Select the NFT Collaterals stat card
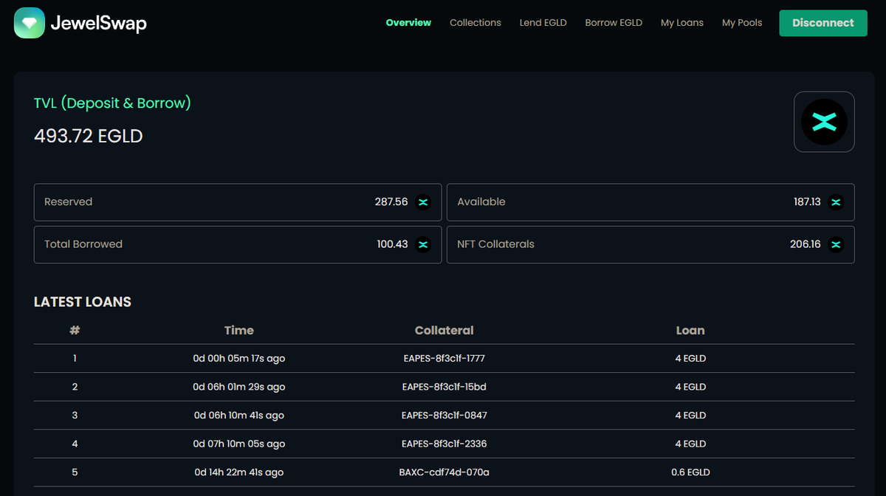 [x=650, y=244]
